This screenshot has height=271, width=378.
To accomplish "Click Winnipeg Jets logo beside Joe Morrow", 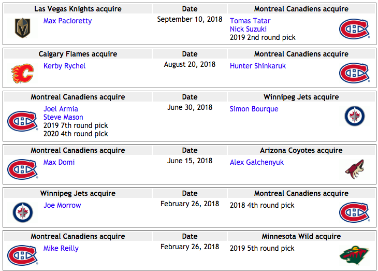I will point(23,212).
